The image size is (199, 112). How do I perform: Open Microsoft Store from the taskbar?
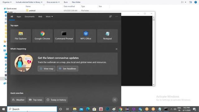click(94, 109)
